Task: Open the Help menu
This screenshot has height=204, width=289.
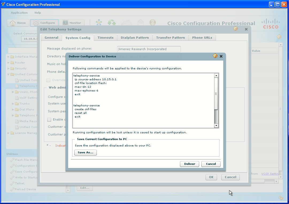Action: [38, 13]
